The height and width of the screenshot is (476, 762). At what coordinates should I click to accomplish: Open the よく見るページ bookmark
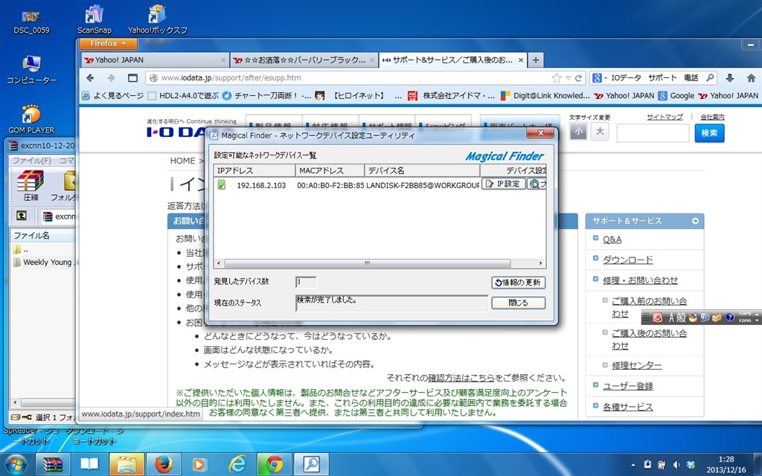tap(113, 96)
